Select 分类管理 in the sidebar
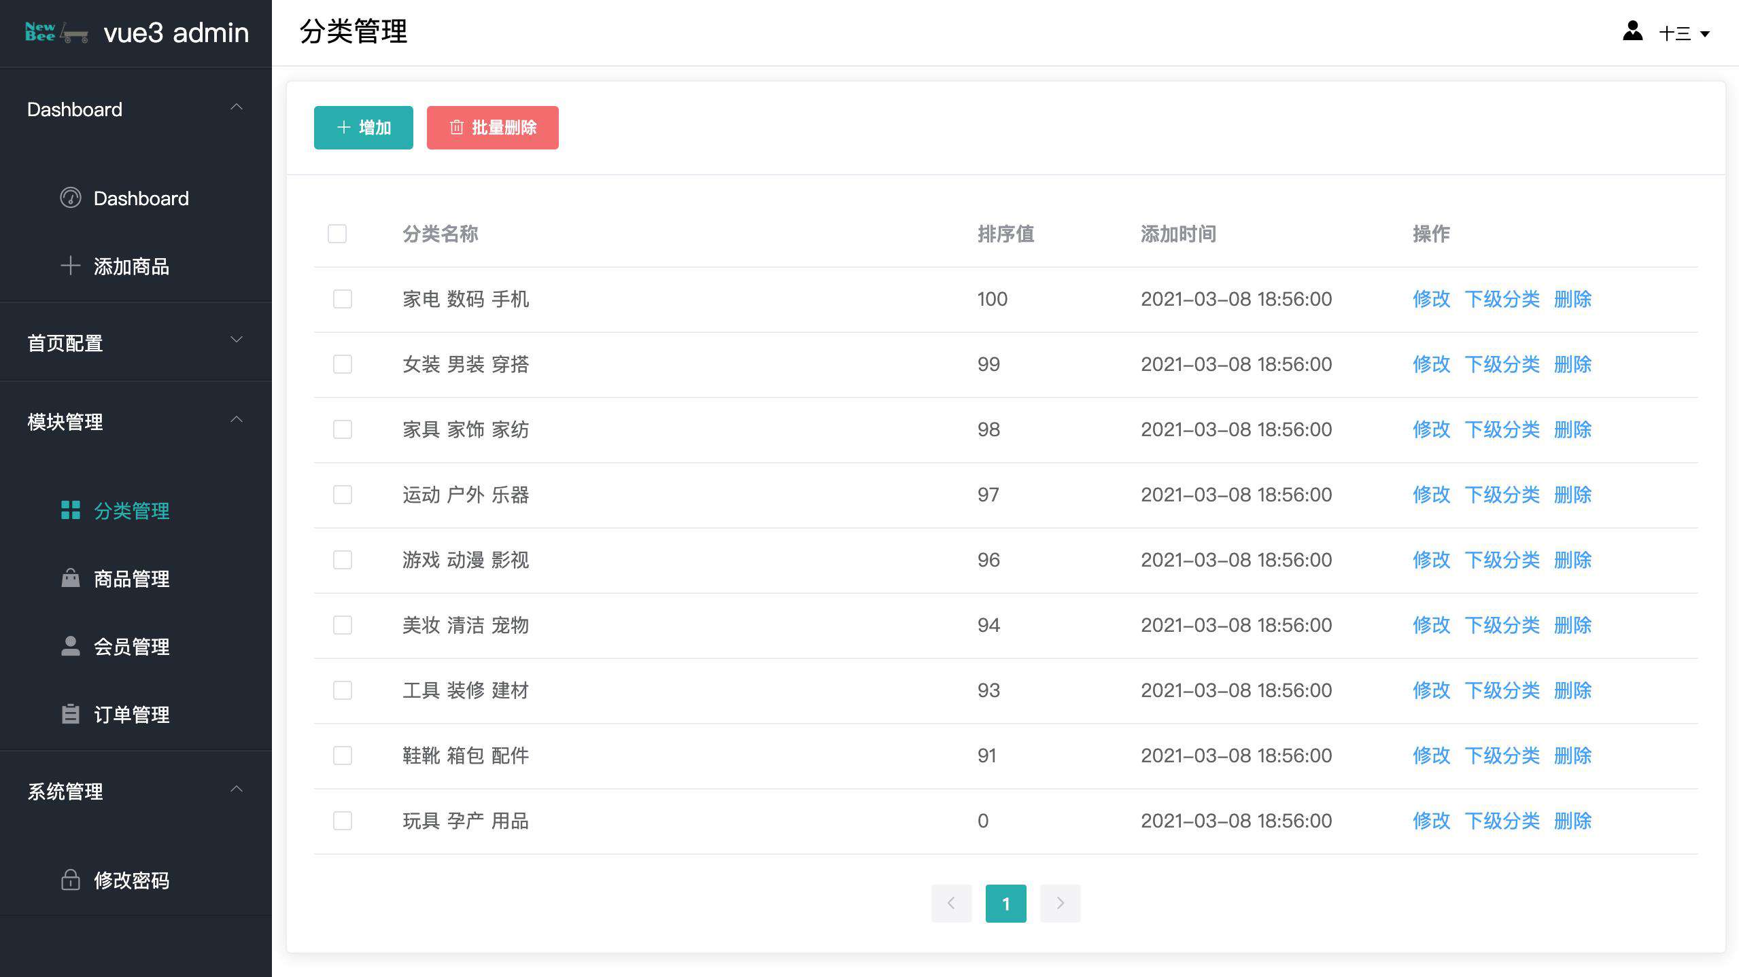 click(136, 510)
